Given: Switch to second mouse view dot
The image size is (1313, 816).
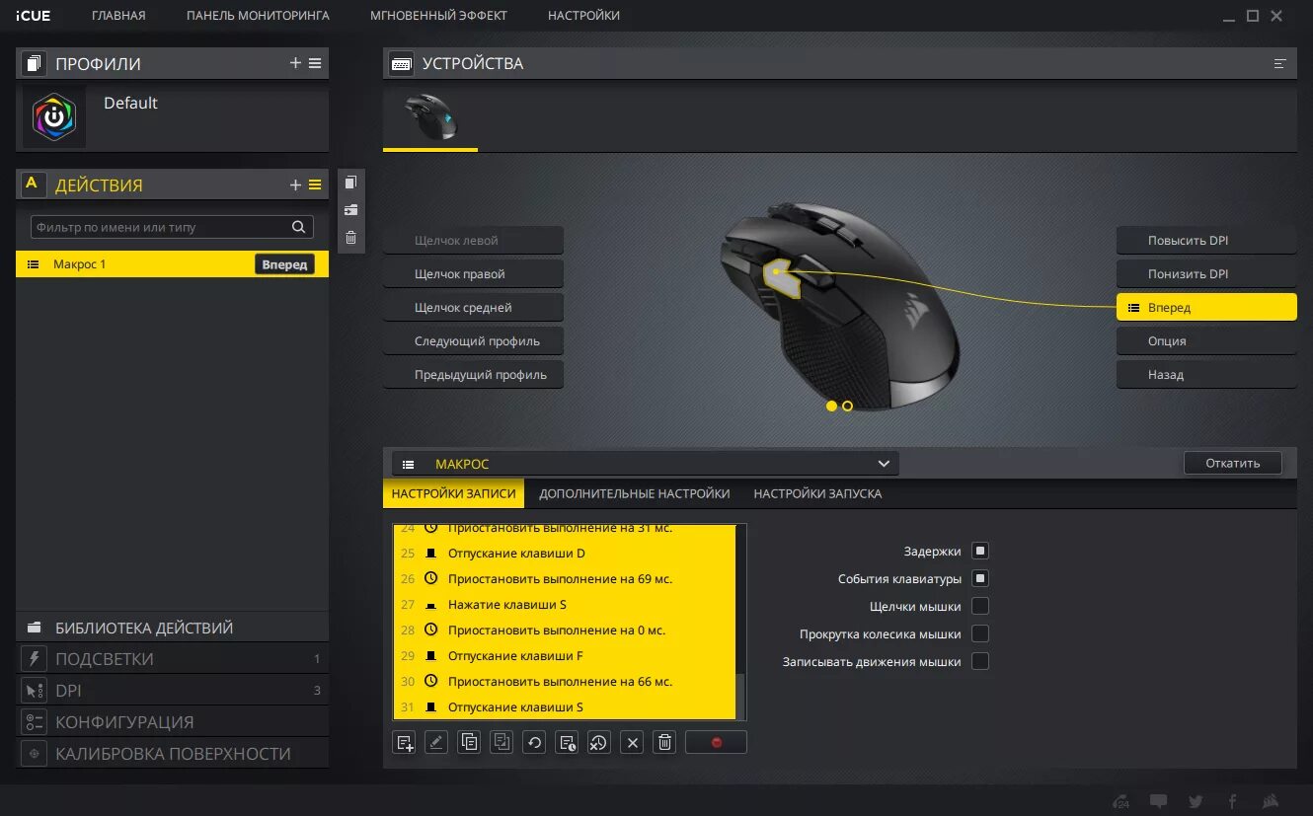Looking at the screenshot, I should tap(847, 406).
